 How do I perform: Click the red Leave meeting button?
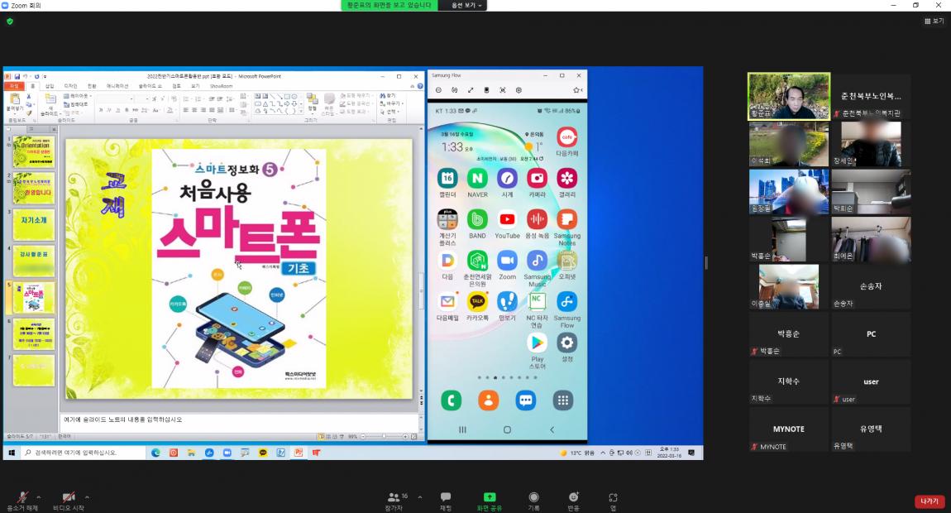(929, 501)
